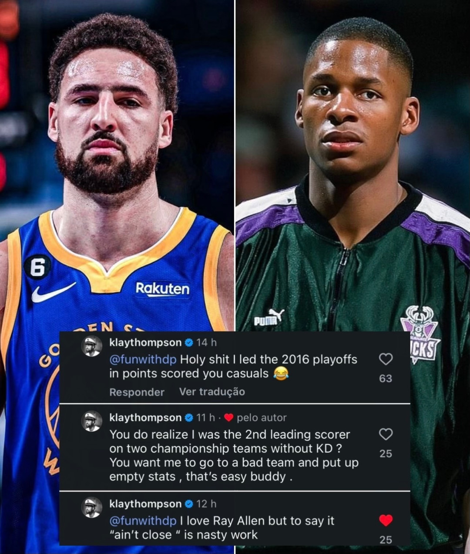Click verified badge on 11 h comment

point(189,418)
